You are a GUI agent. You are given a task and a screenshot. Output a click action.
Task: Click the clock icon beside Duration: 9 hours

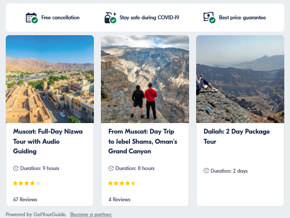(x=16, y=168)
